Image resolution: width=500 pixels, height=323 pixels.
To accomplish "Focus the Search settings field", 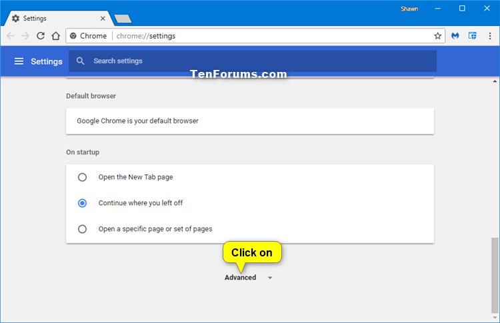I will 253,61.
